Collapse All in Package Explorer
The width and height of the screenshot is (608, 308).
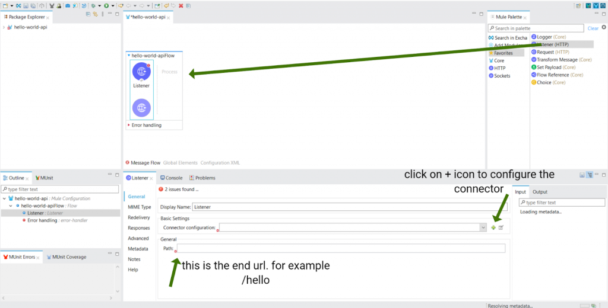click(88, 14)
